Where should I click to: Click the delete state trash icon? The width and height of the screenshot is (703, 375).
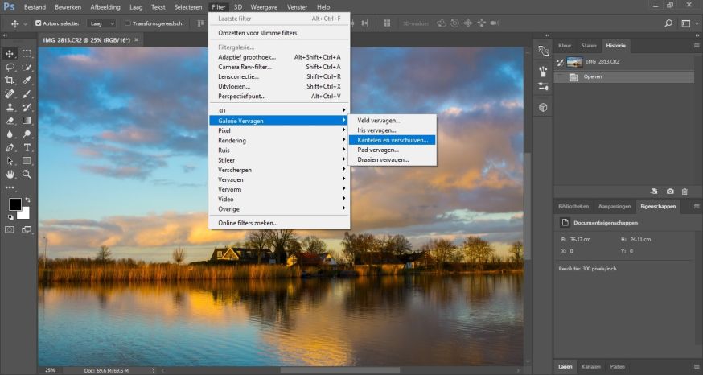pyautogui.click(x=684, y=192)
